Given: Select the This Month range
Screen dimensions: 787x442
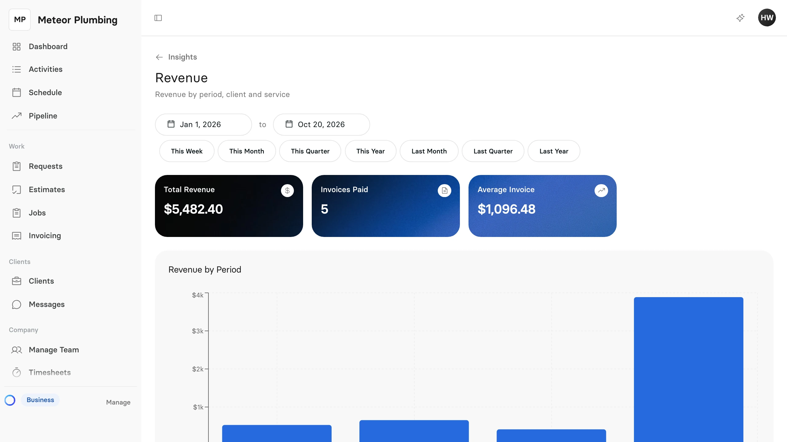Looking at the screenshot, I should click(247, 151).
